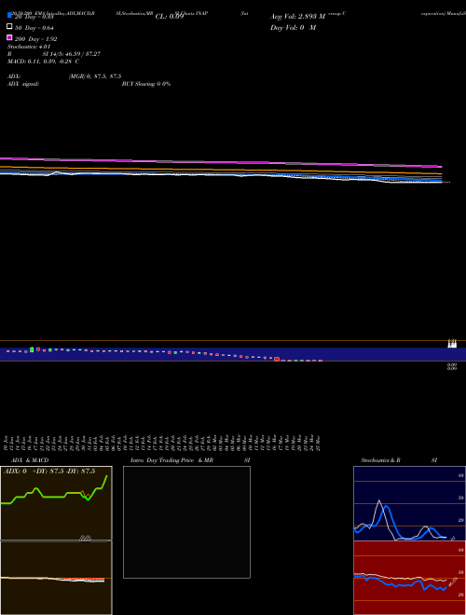This screenshot has height=615, width=466.
Task: Click the orange moving average line
Action: coord(221,170)
